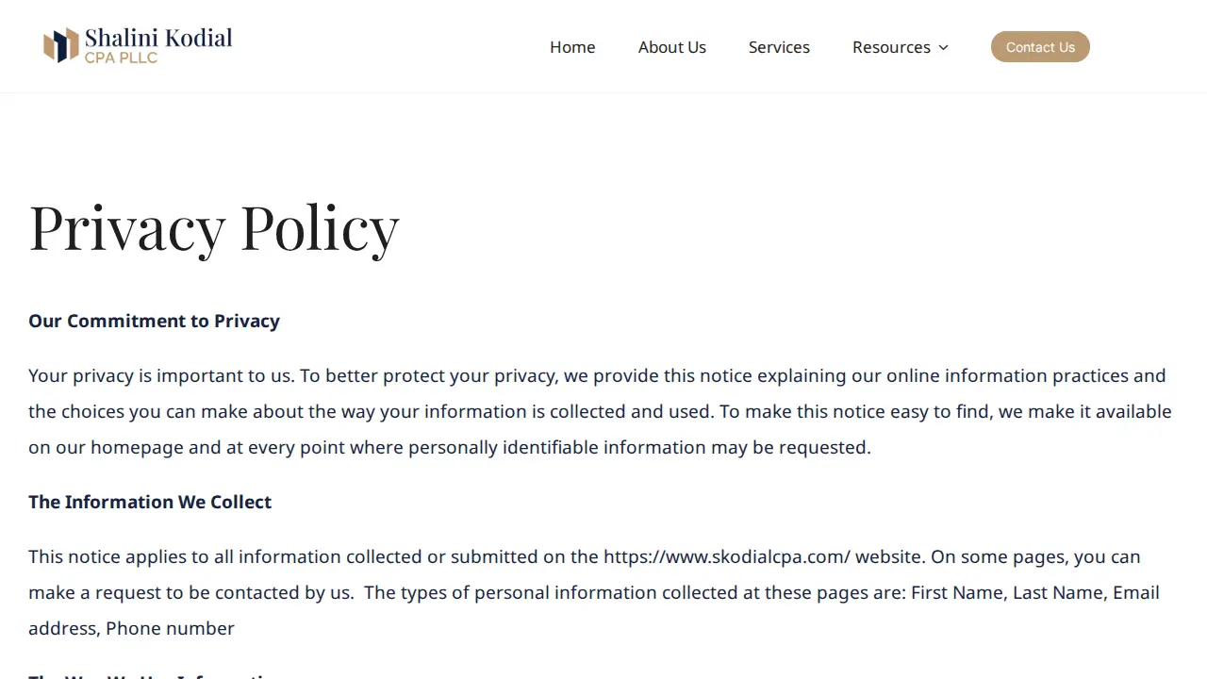This screenshot has width=1207, height=679.
Task: Click the phrase 'personally identifiable information'
Action: pos(557,447)
